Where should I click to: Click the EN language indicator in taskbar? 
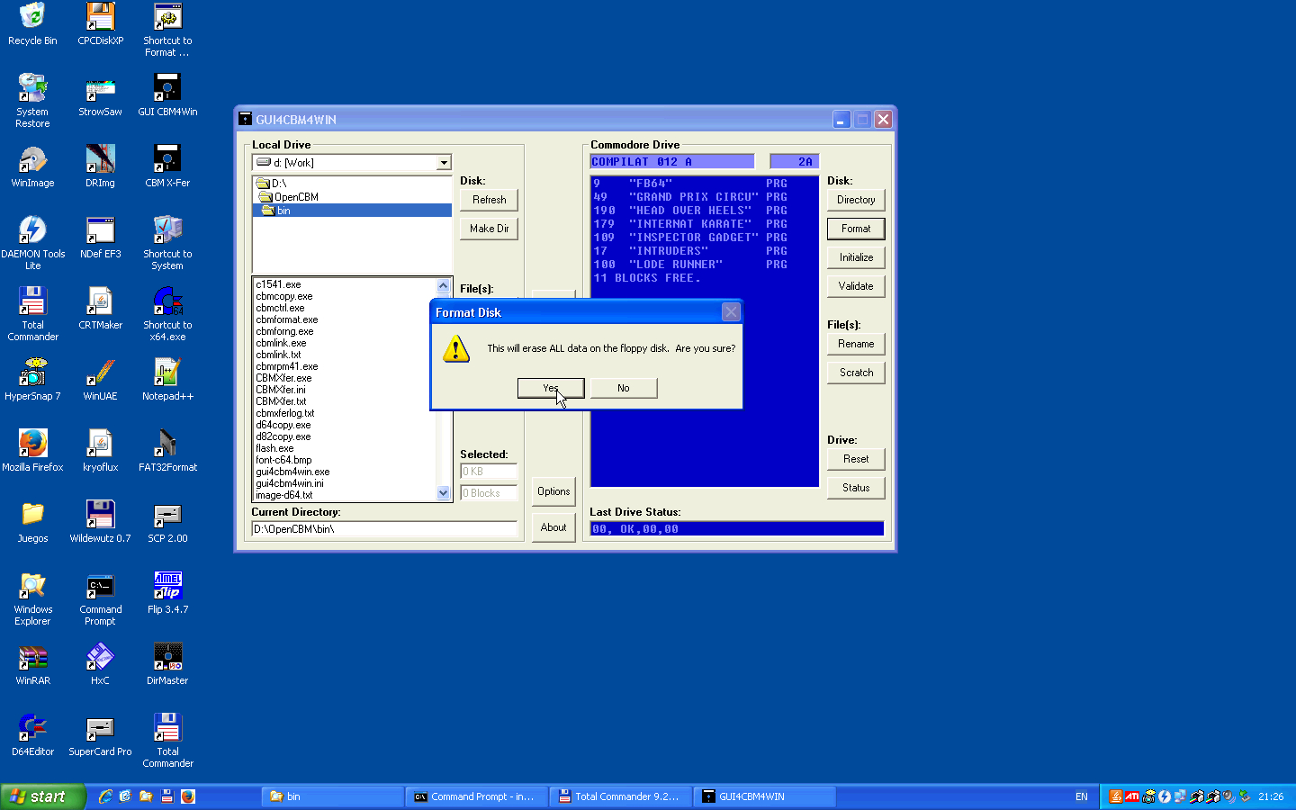(1082, 796)
